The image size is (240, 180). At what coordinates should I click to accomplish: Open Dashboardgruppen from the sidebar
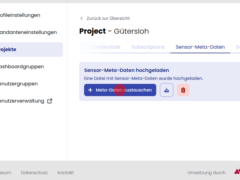click(22, 67)
